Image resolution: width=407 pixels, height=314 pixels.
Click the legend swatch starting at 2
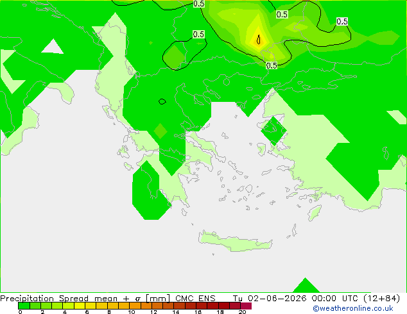coord(46,306)
